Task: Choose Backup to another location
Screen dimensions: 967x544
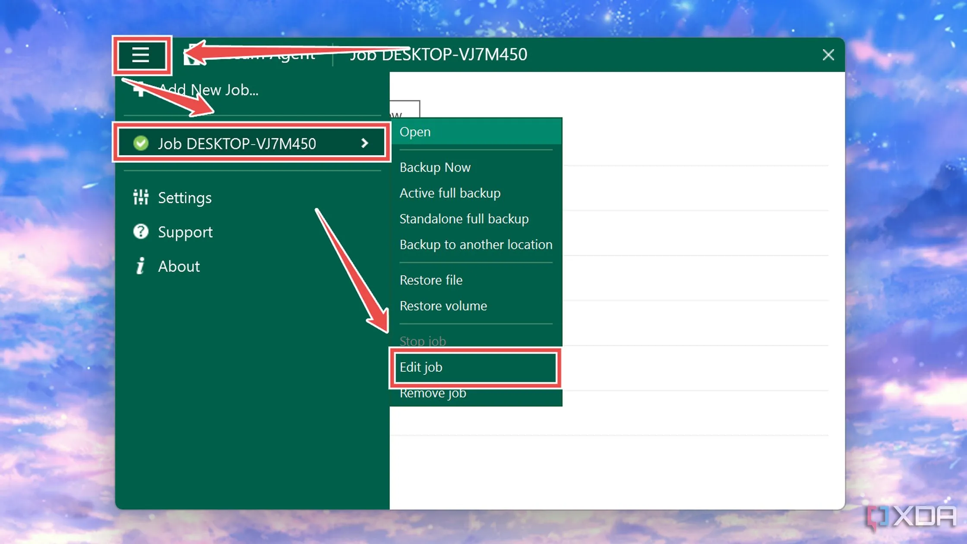Action: (x=476, y=245)
